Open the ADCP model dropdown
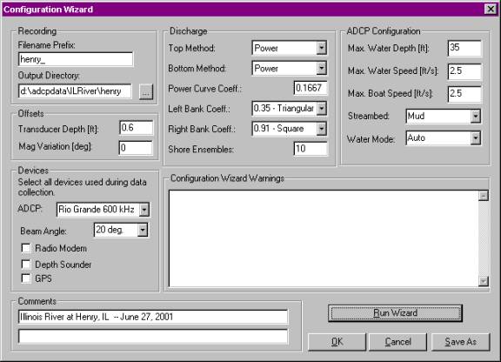This screenshot has width=501, height=362. [144, 210]
